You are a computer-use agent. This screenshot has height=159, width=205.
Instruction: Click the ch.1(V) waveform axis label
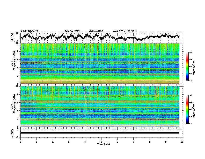point(12,37)
